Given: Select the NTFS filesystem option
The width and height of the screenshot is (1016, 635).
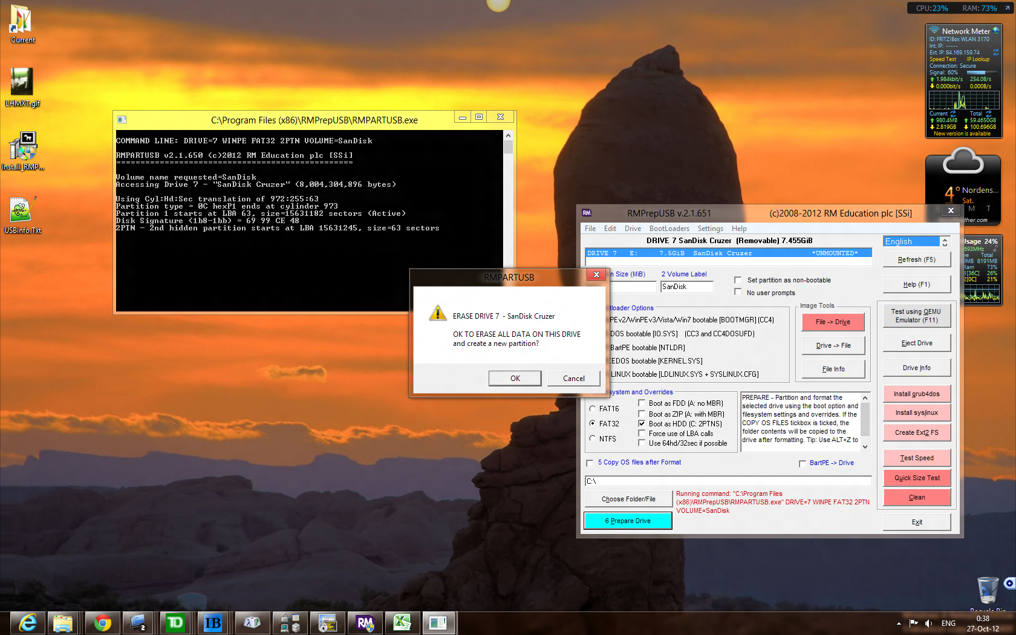Looking at the screenshot, I should pyautogui.click(x=593, y=438).
